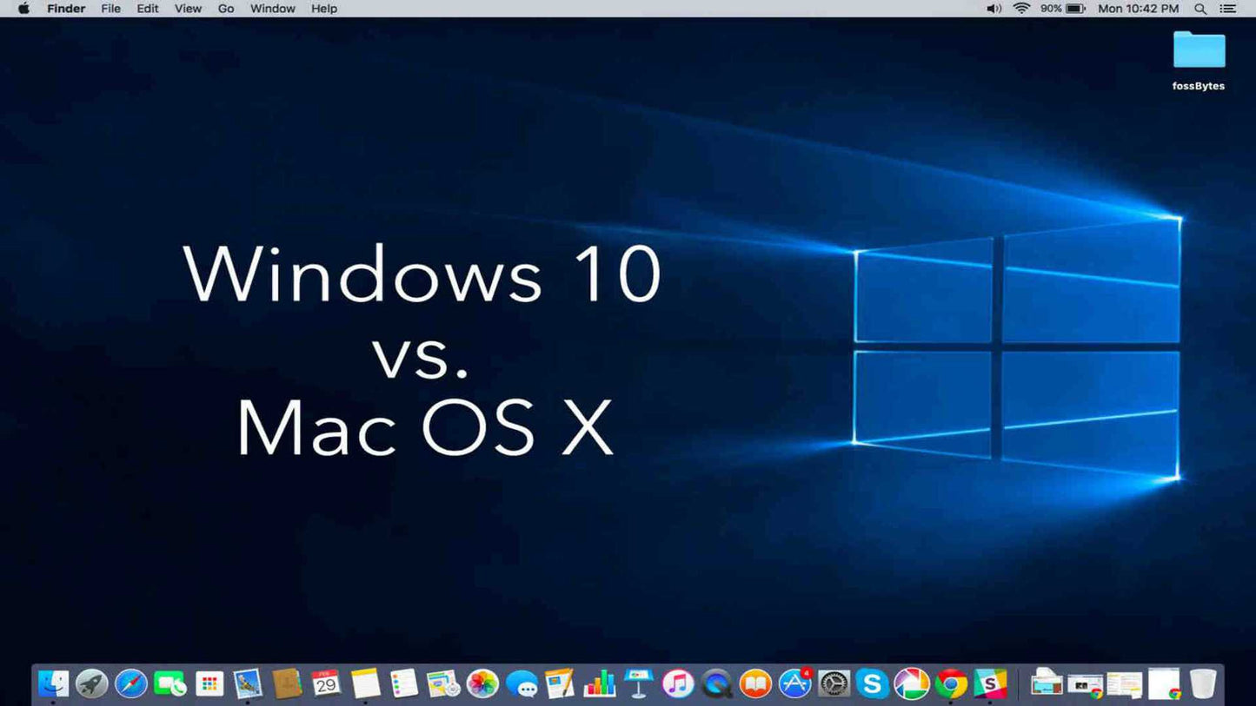1256x706 pixels.
Task: Launch Google Chrome from the dock
Action: click(x=951, y=683)
